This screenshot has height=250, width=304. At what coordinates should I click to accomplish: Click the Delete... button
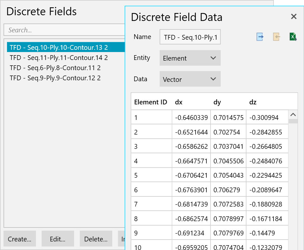point(96,239)
